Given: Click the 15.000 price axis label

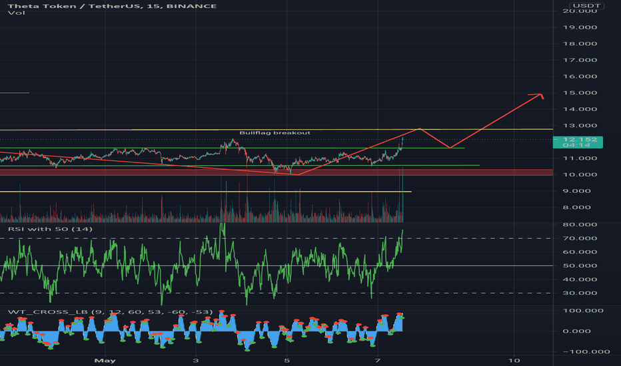Looking at the screenshot, I should pos(580,93).
